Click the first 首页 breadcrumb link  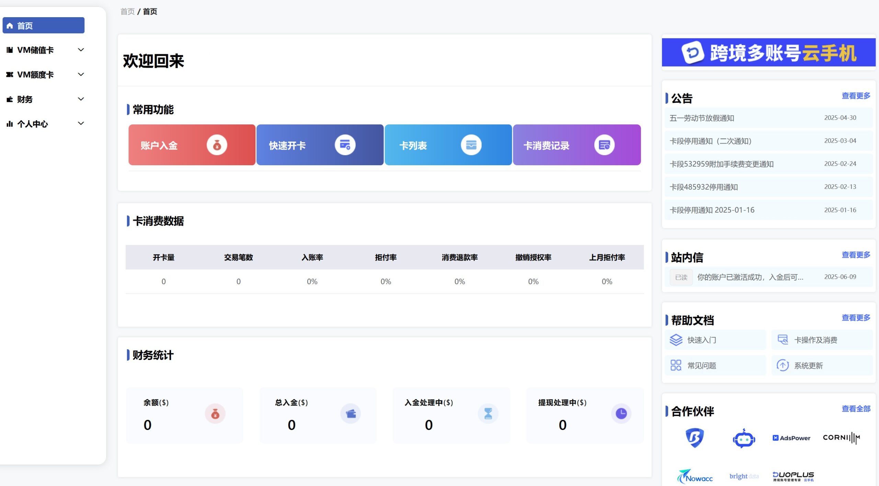128,12
